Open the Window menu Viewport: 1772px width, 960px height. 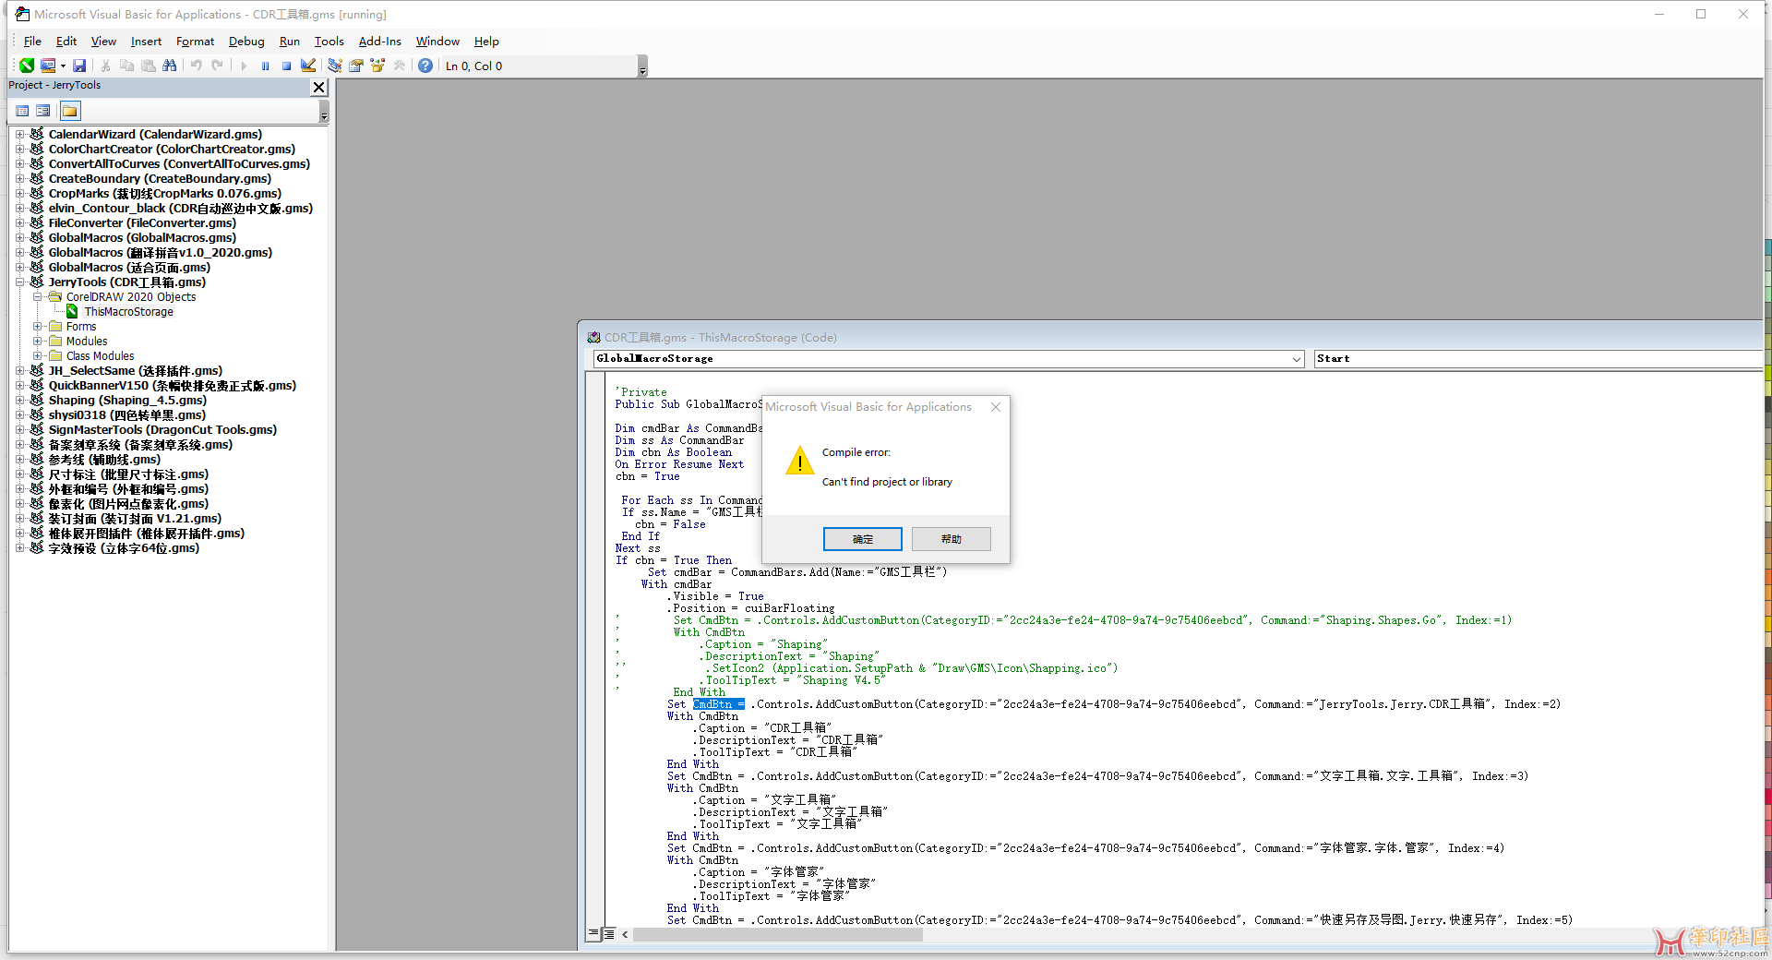point(437,42)
